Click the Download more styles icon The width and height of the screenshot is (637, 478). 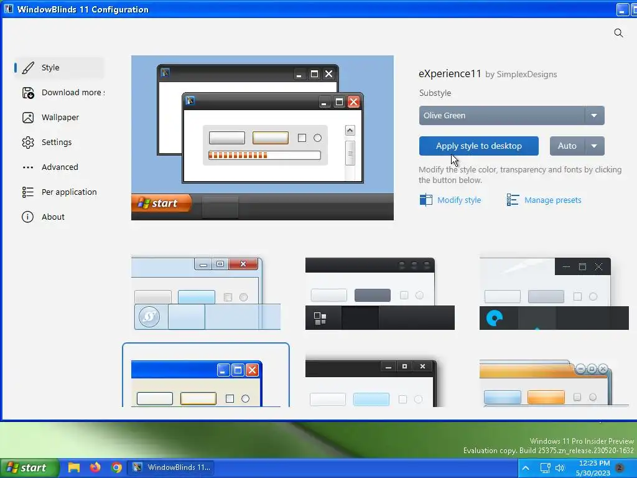pos(27,93)
